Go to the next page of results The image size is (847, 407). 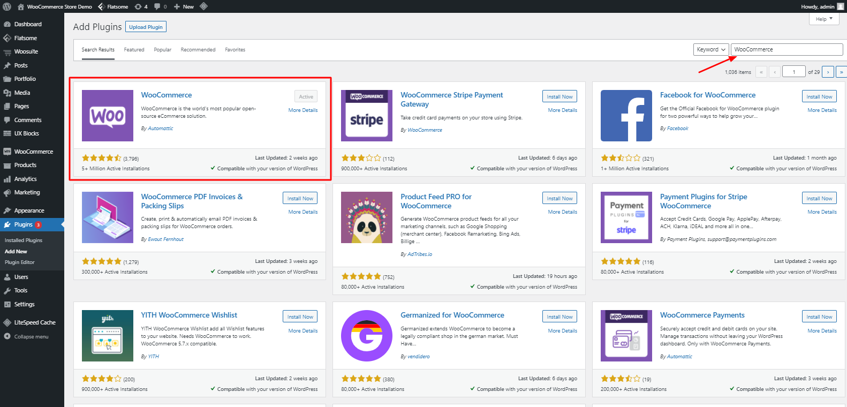pos(828,72)
